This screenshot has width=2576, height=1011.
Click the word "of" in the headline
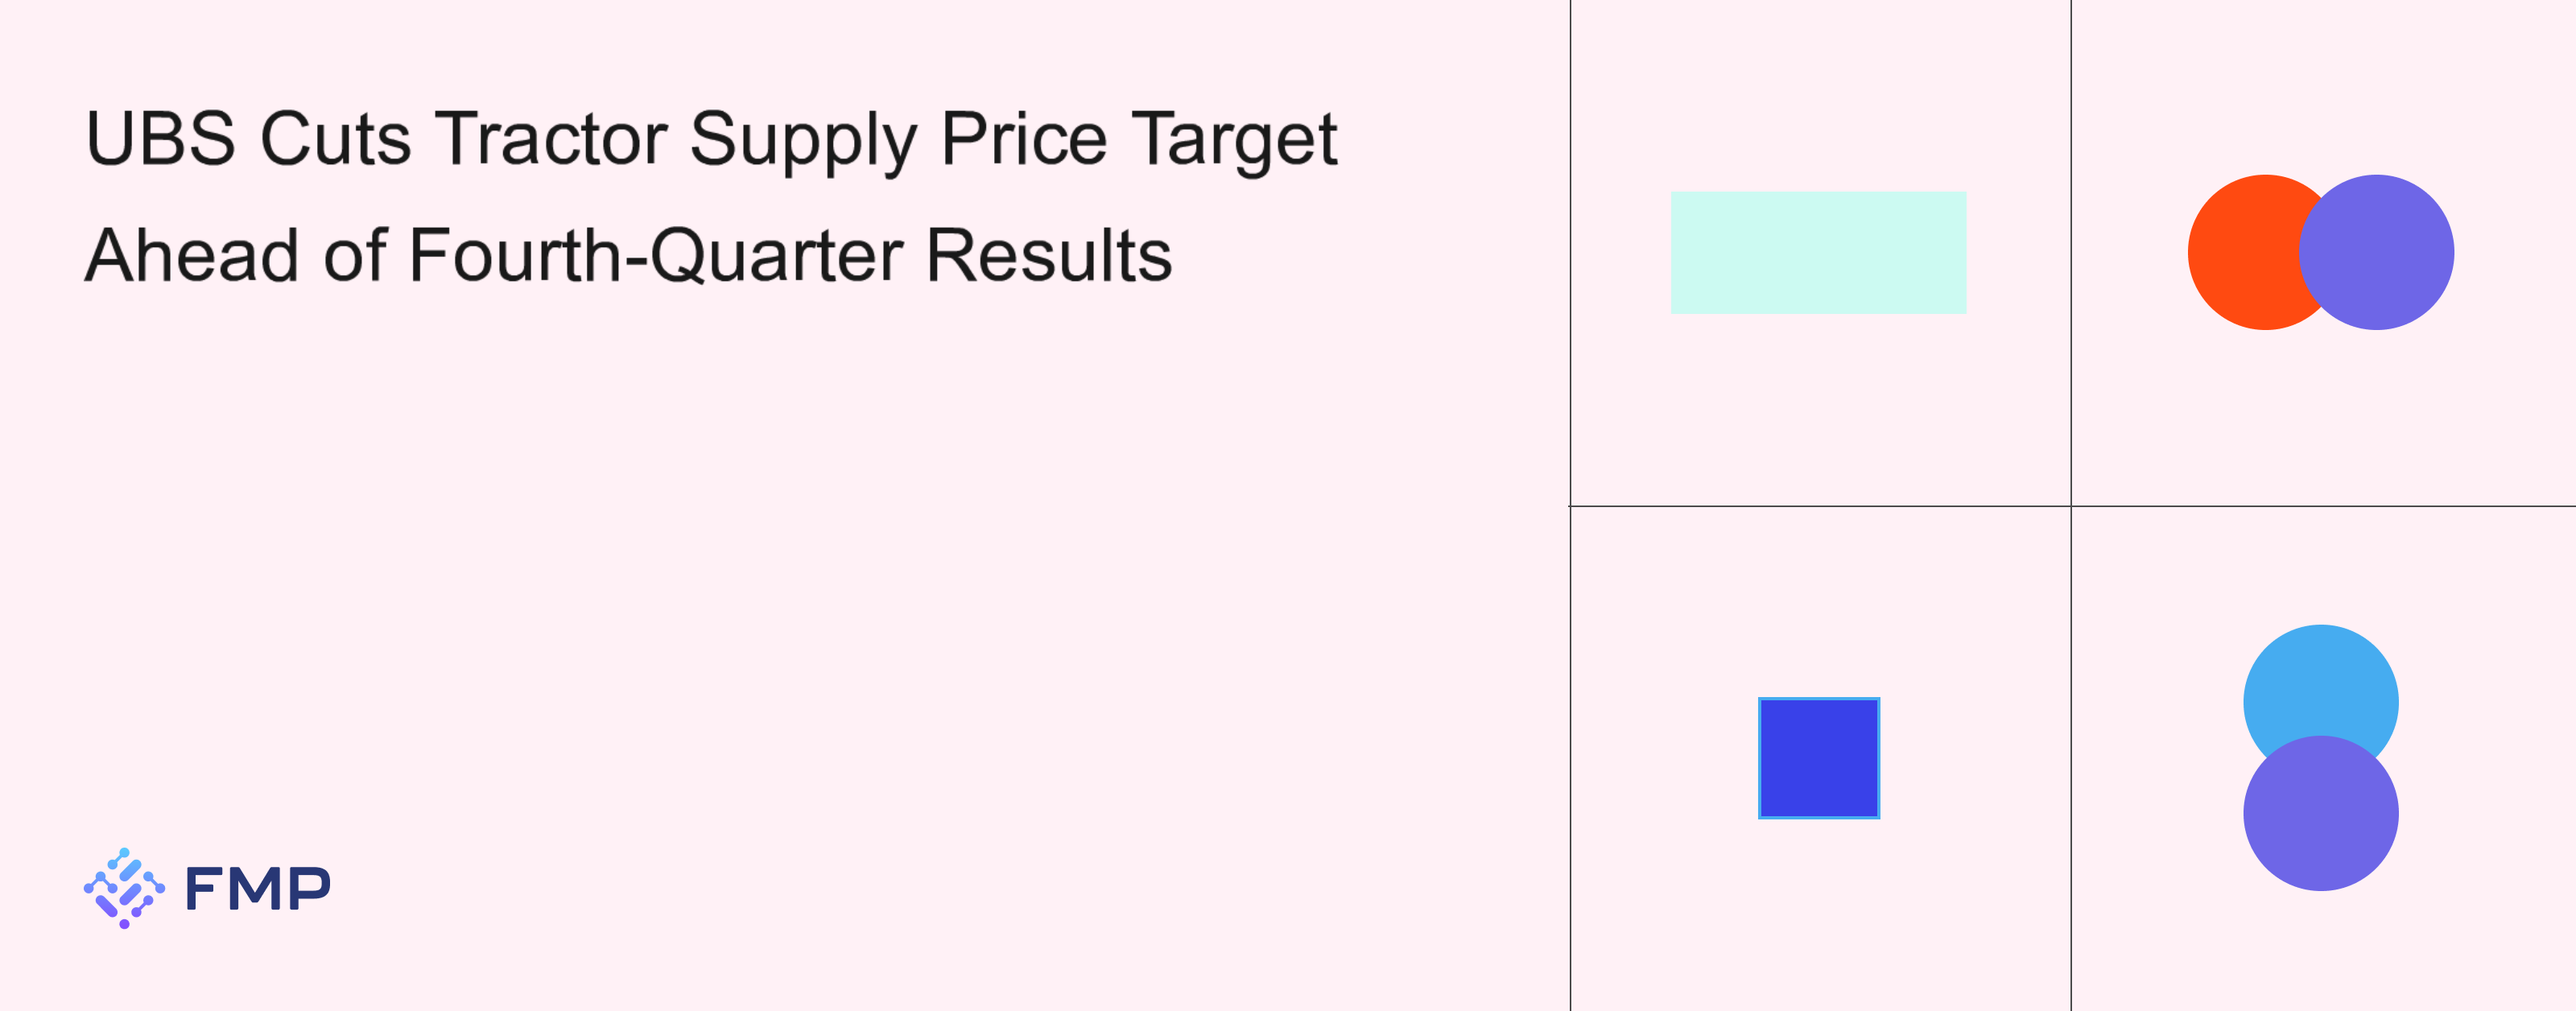[354, 256]
